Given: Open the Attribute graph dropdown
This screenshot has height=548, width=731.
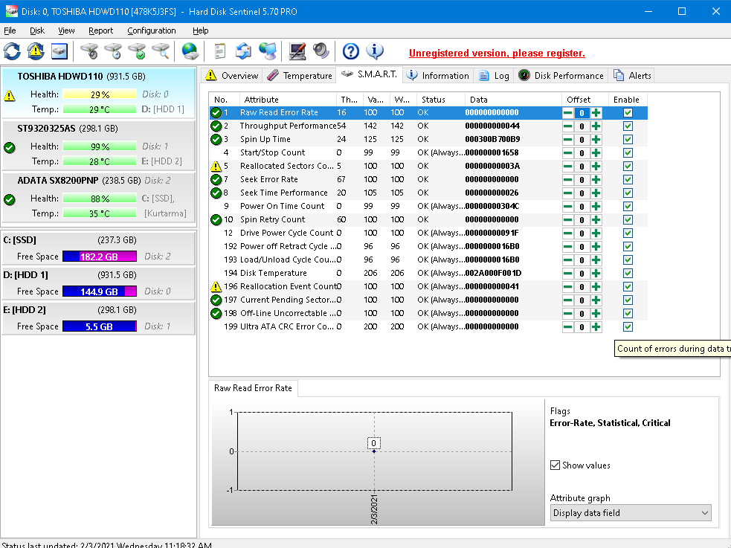Looking at the screenshot, I should (x=630, y=513).
